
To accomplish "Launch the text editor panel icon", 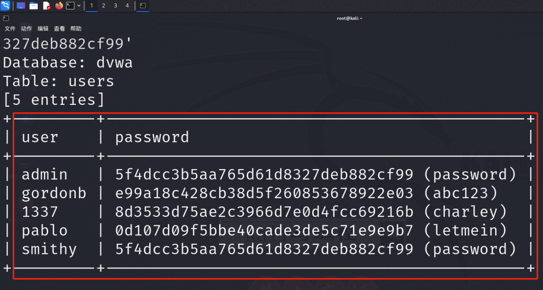I will [47, 6].
